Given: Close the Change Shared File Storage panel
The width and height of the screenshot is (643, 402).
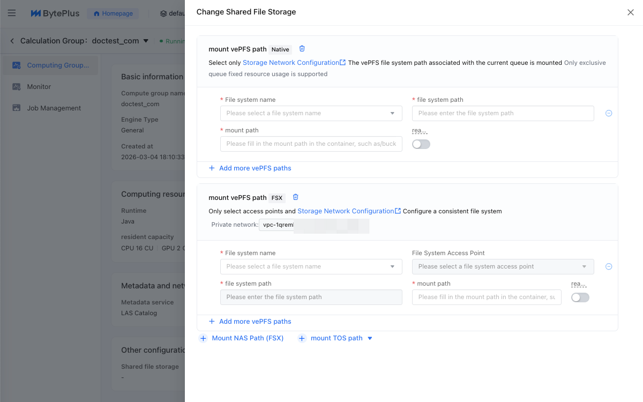Looking at the screenshot, I should pyautogui.click(x=631, y=12).
